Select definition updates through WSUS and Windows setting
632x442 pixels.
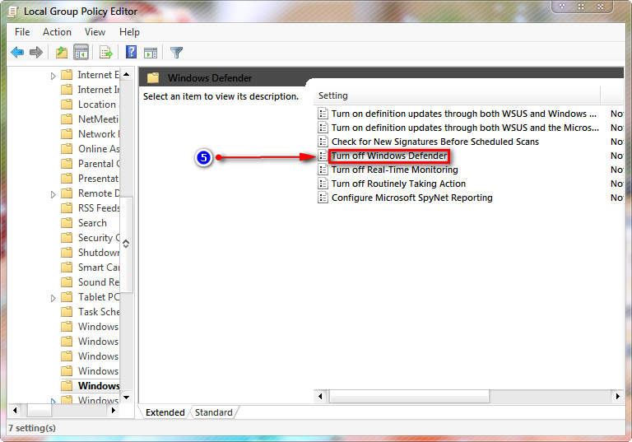464,114
